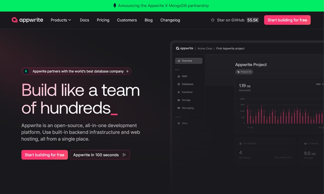Expand the Products dropdown menu

[61, 20]
